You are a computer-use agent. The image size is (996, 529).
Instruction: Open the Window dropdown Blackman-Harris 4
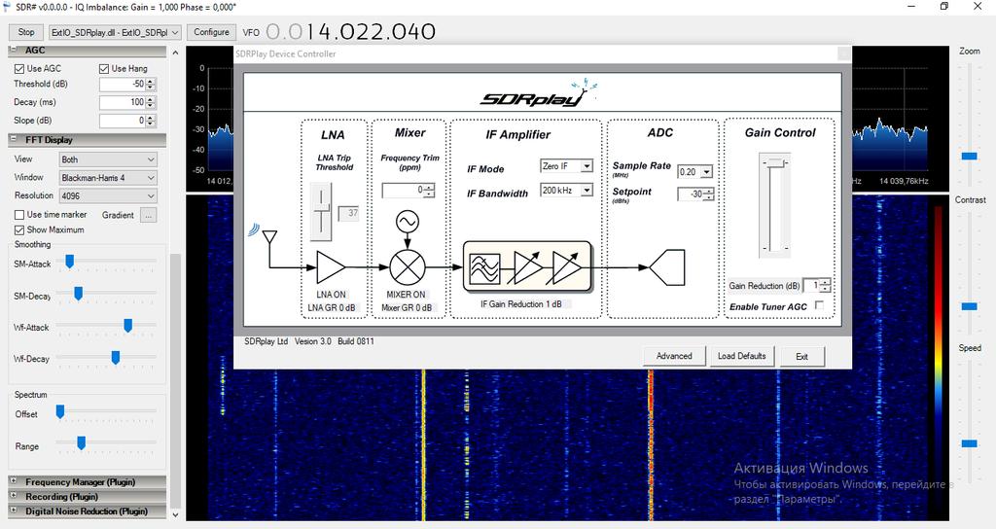[x=109, y=178]
